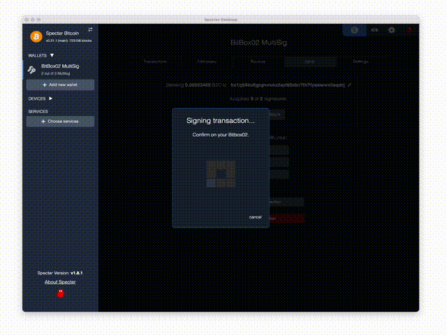Open settings via the gear icon
The width and height of the screenshot is (447, 335).
point(392,30)
